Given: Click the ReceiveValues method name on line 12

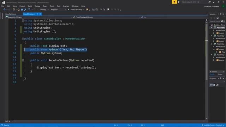Looking at the screenshot, I should tap(59, 60).
